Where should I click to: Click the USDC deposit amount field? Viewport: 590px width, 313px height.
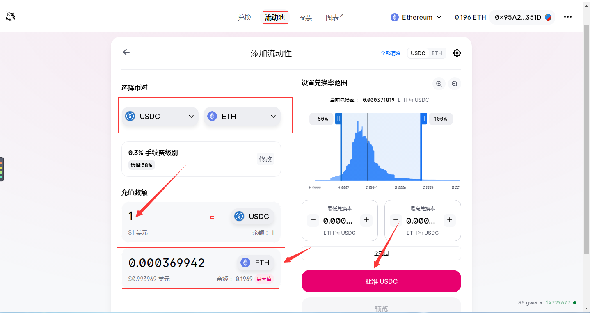pyautogui.click(x=176, y=216)
